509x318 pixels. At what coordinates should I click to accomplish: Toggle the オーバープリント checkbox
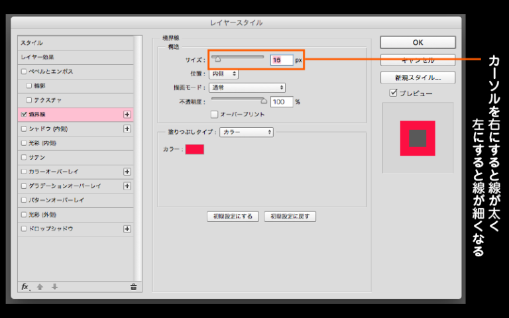(x=214, y=115)
